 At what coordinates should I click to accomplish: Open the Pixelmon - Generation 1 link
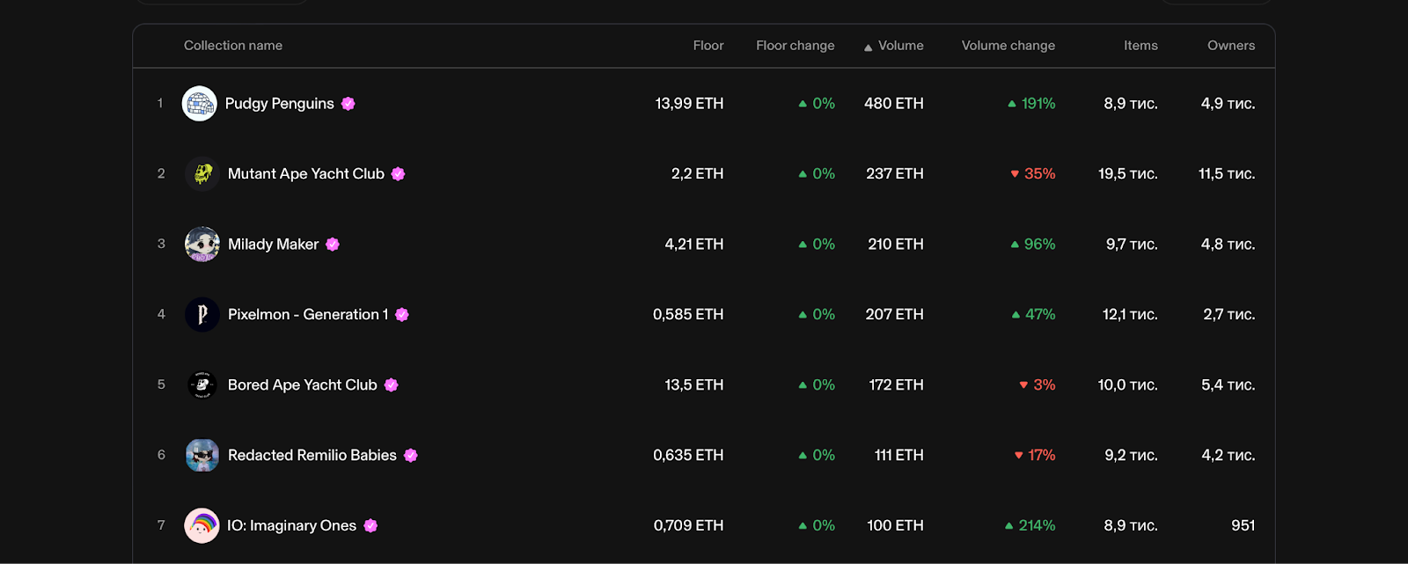click(x=308, y=315)
